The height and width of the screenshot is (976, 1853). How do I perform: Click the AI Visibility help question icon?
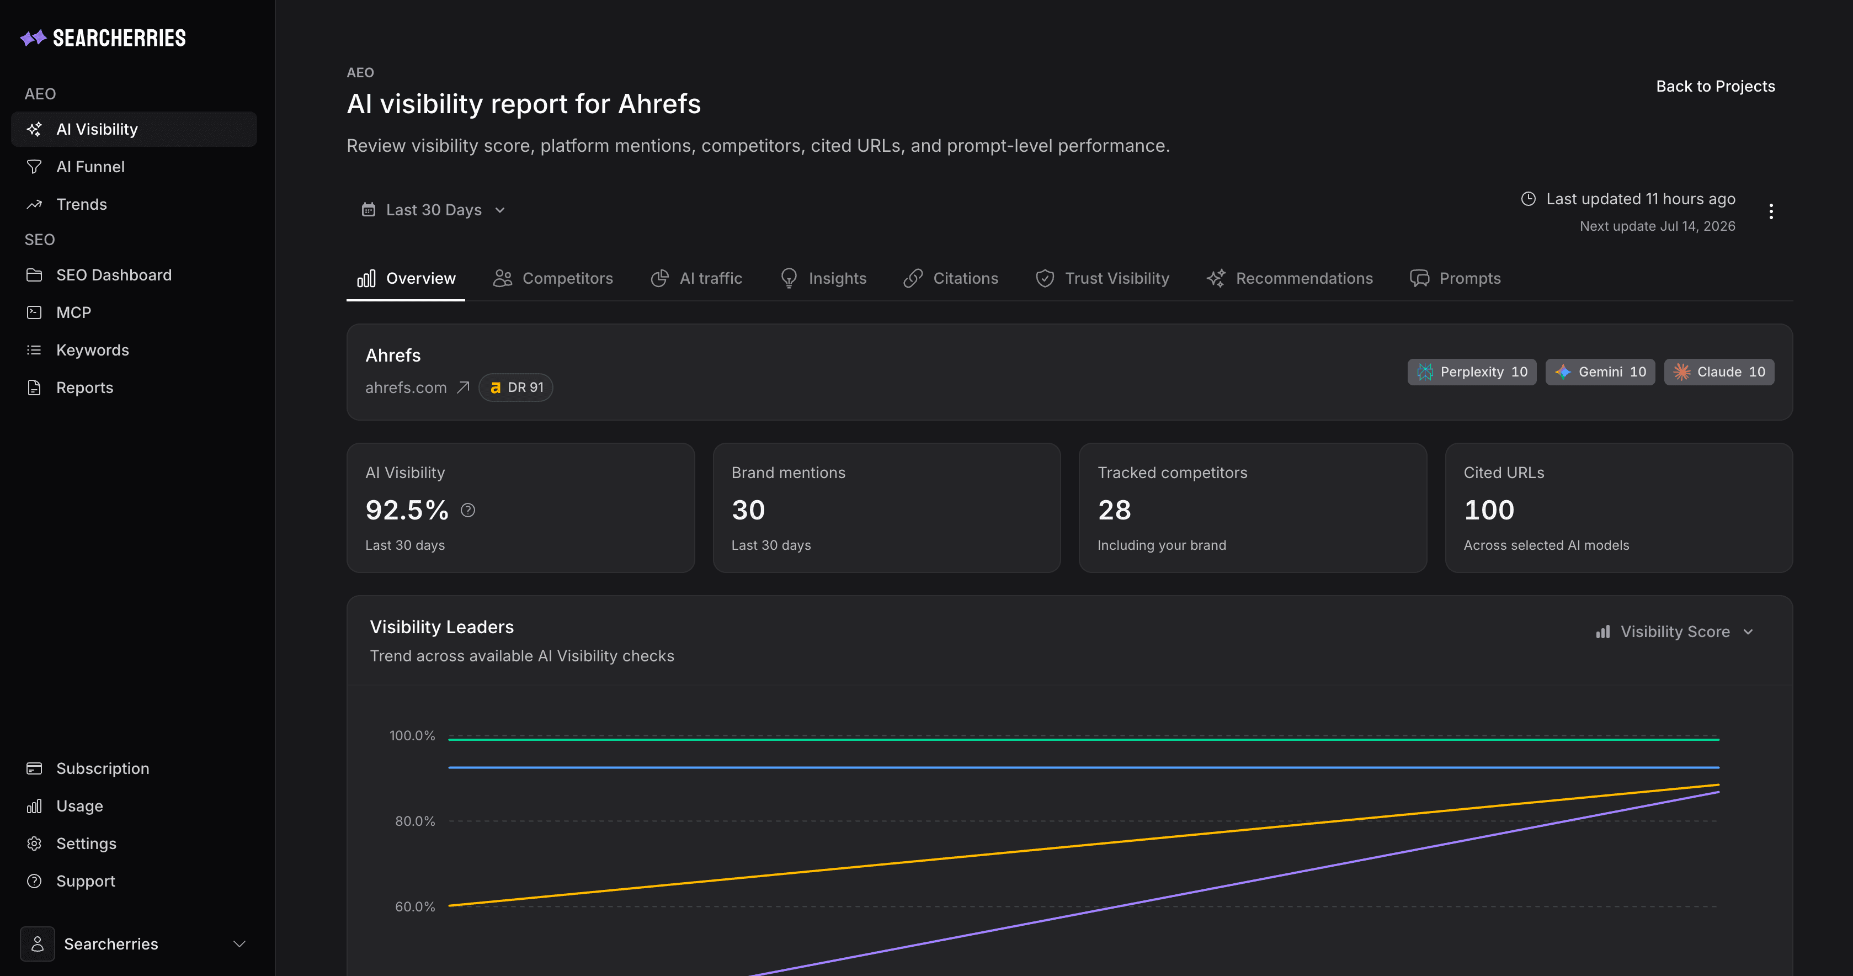tap(467, 510)
